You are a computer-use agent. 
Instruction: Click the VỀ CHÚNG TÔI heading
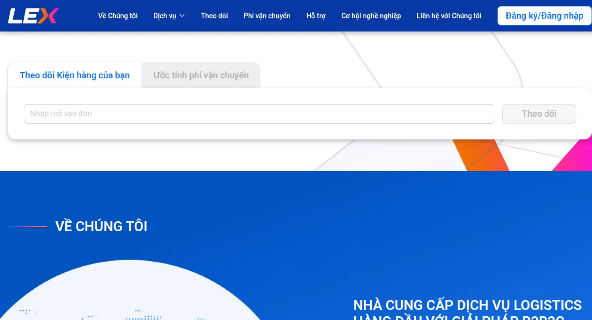point(101,226)
